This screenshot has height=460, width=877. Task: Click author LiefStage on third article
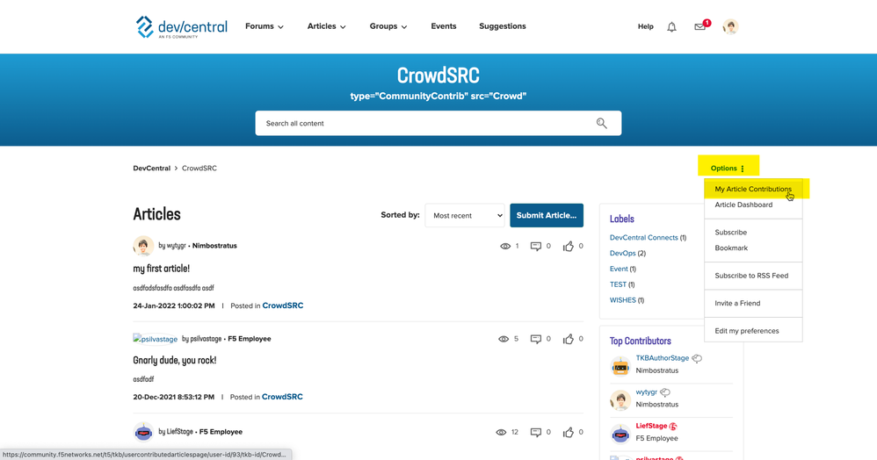pos(179,432)
